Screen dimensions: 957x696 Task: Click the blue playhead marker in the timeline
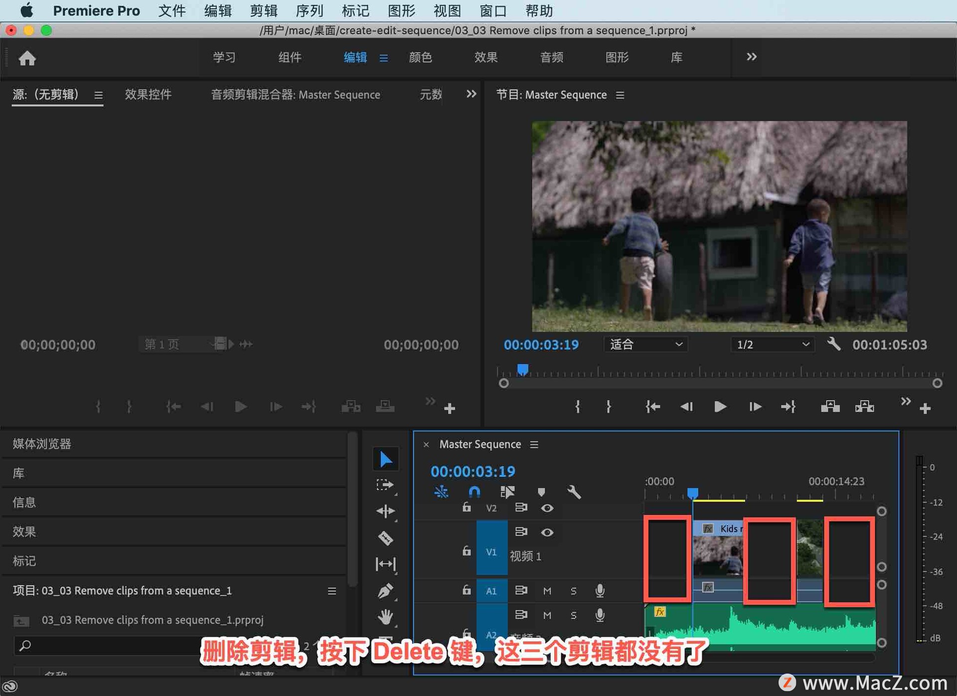pos(692,492)
